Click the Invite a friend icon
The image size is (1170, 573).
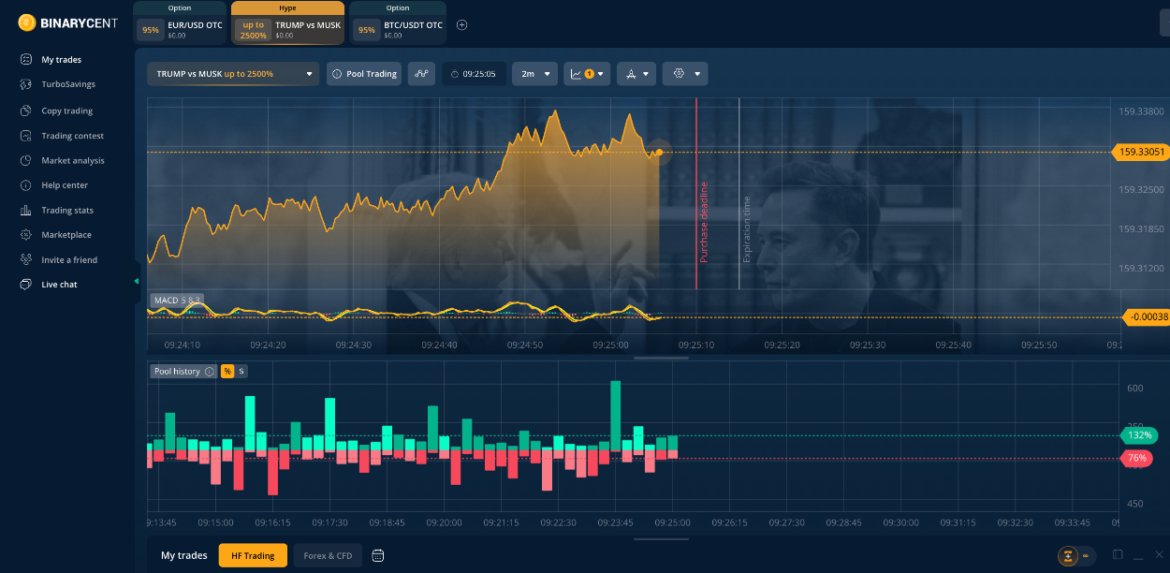click(x=26, y=259)
